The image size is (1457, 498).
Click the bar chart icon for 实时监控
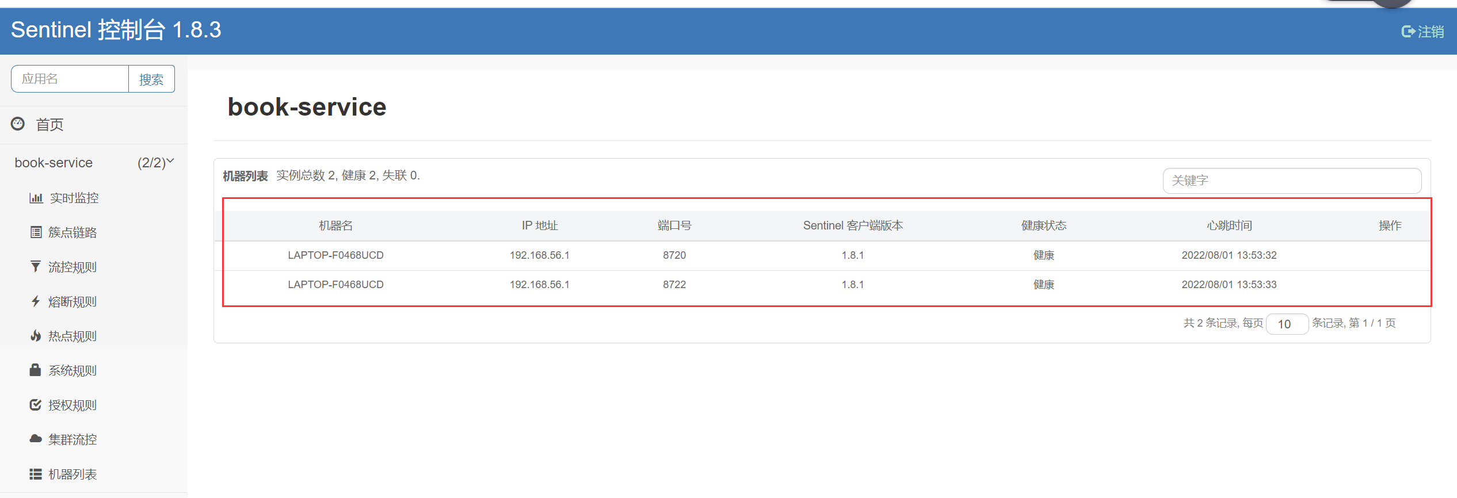click(x=36, y=198)
